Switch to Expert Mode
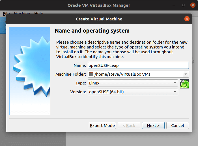Viewport: 198px width, 146px height. point(102,126)
